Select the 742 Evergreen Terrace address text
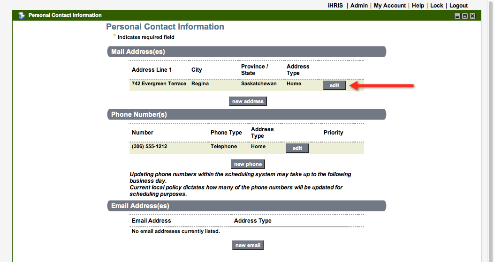 [x=159, y=84]
